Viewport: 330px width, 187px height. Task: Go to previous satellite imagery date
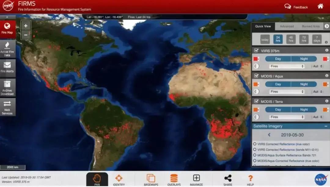click(269, 135)
